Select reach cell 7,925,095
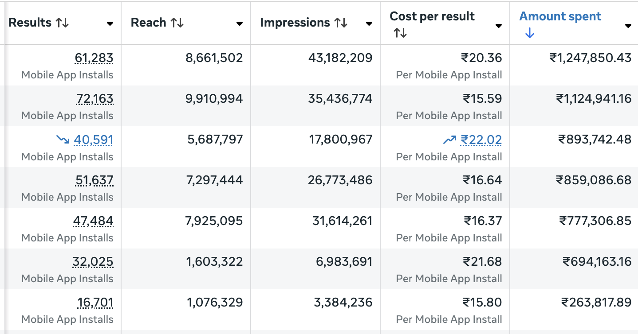The image size is (638, 334). click(x=214, y=221)
